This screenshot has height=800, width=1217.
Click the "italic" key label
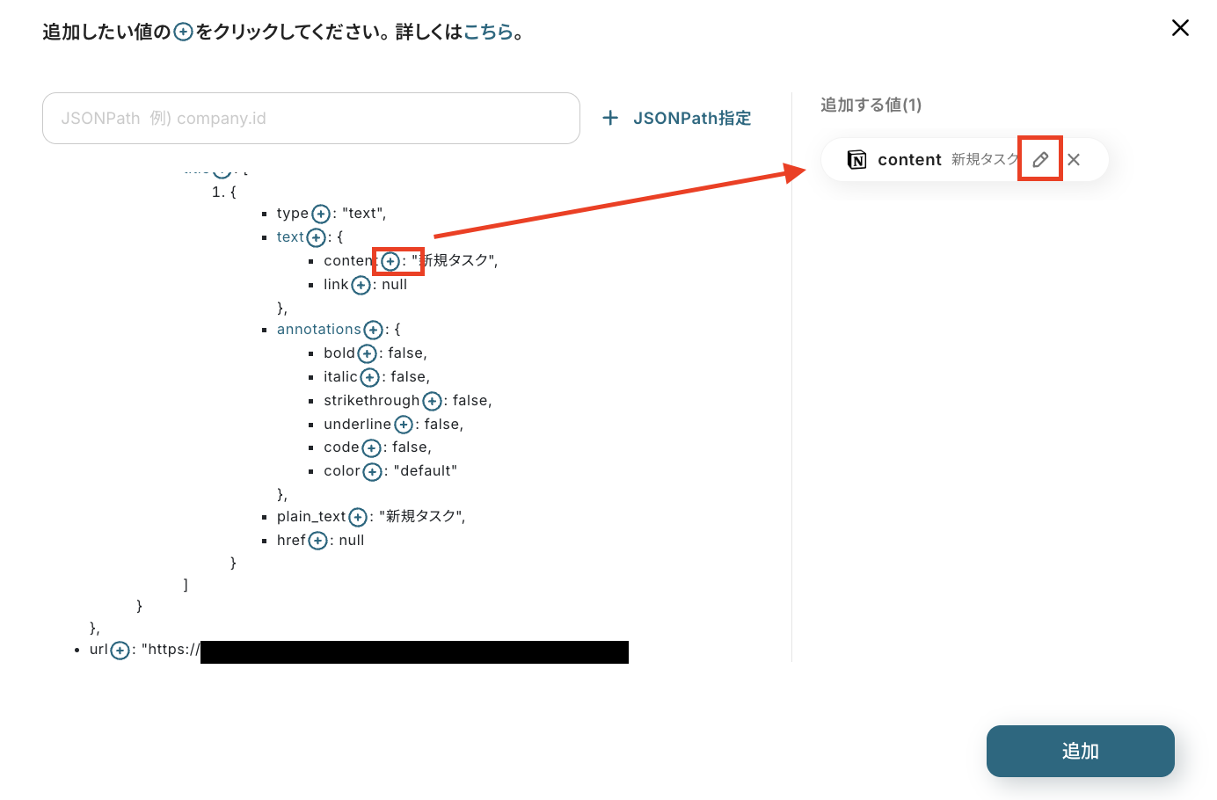[x=340, y=377]
